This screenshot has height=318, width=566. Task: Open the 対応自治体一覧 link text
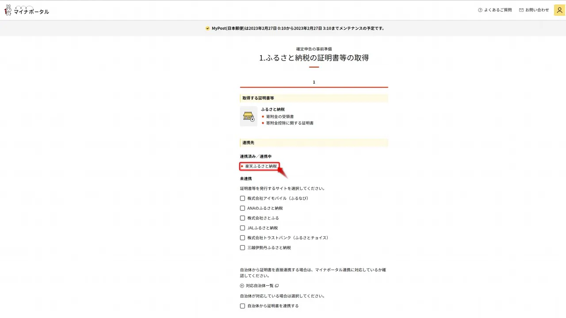[260, 286]
